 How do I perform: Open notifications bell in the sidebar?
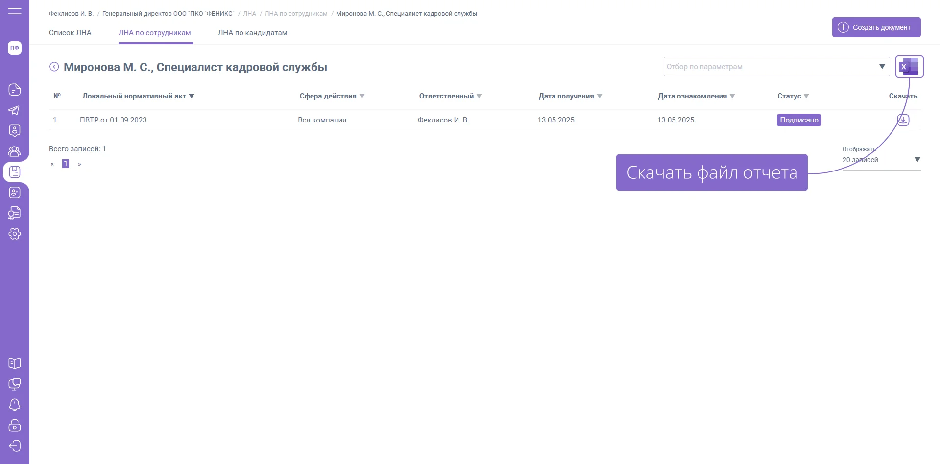[x=15, y=405]
